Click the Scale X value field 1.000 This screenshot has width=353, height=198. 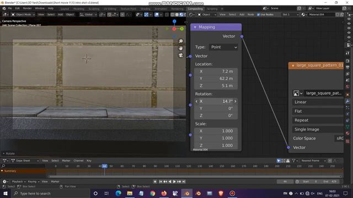(x=216, y=131)
